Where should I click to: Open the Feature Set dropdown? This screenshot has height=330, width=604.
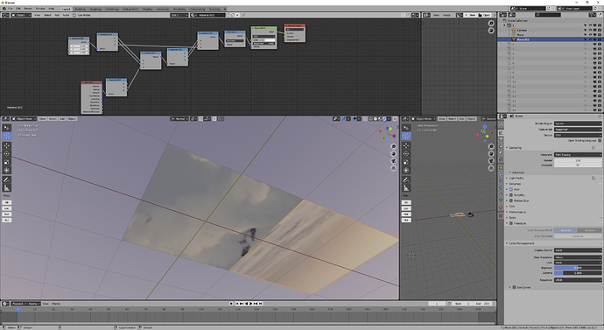point(578,130)
